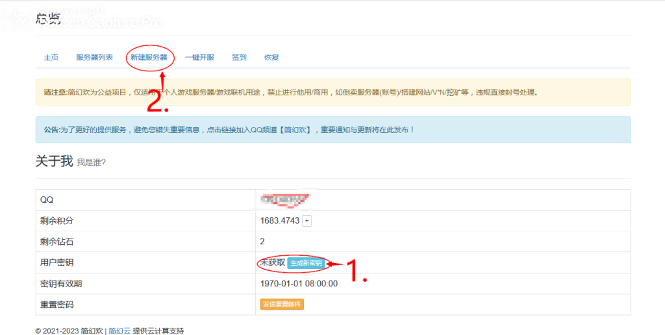The width and height of the screenshot is (665, 335).
Task: Switch to the 服务器列表 tab
Action: pos(94,57)
